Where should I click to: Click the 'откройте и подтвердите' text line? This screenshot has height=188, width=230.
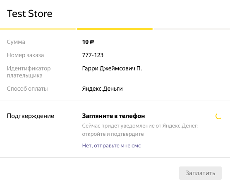click(x=113, y=134)
